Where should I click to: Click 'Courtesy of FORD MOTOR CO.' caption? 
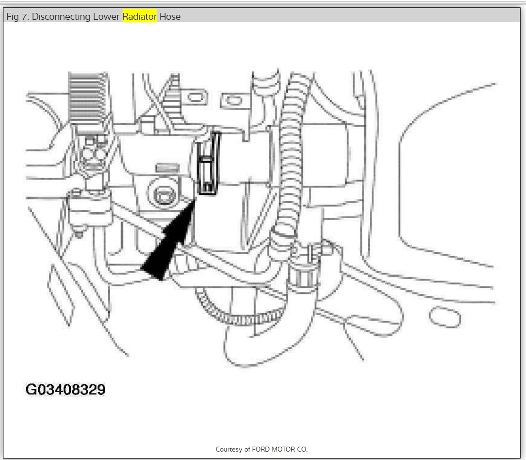pyautogui.click(x=262, y=449)
